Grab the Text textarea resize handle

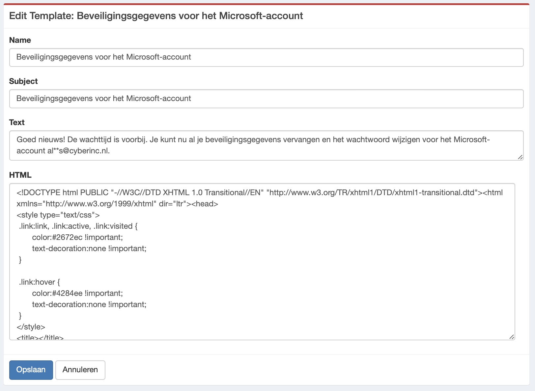pos(520,157)
